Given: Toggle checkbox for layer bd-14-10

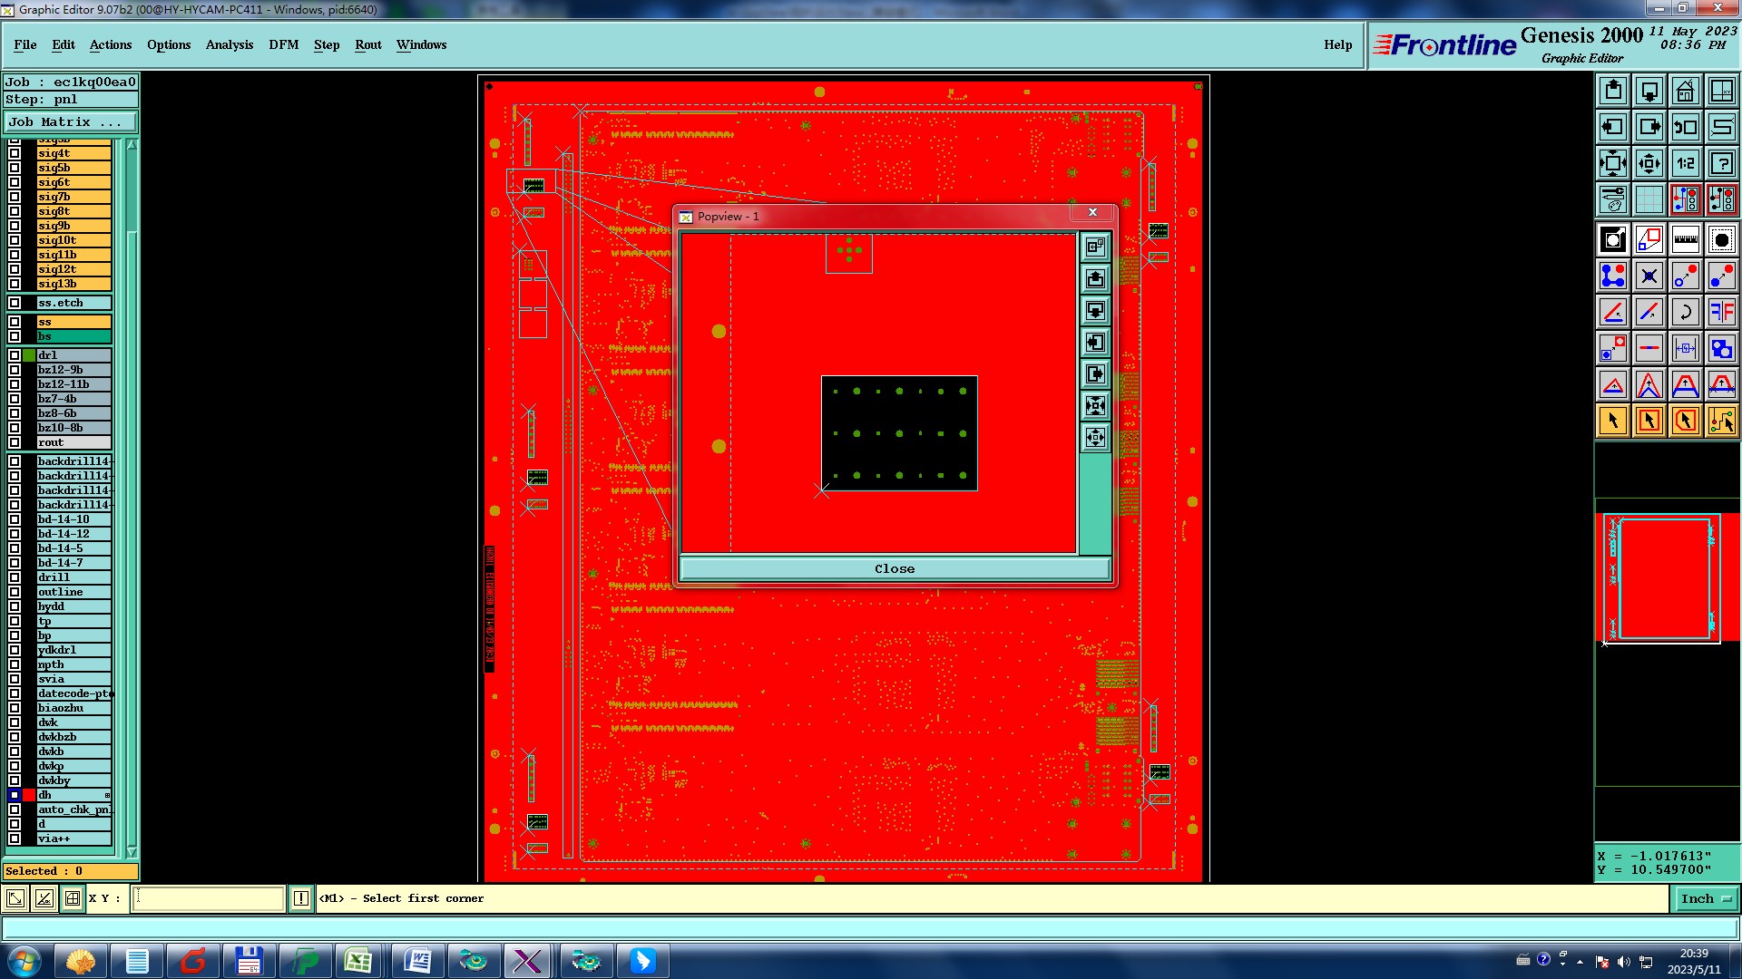Looking at the screenshot, I should tap(15, 519).
